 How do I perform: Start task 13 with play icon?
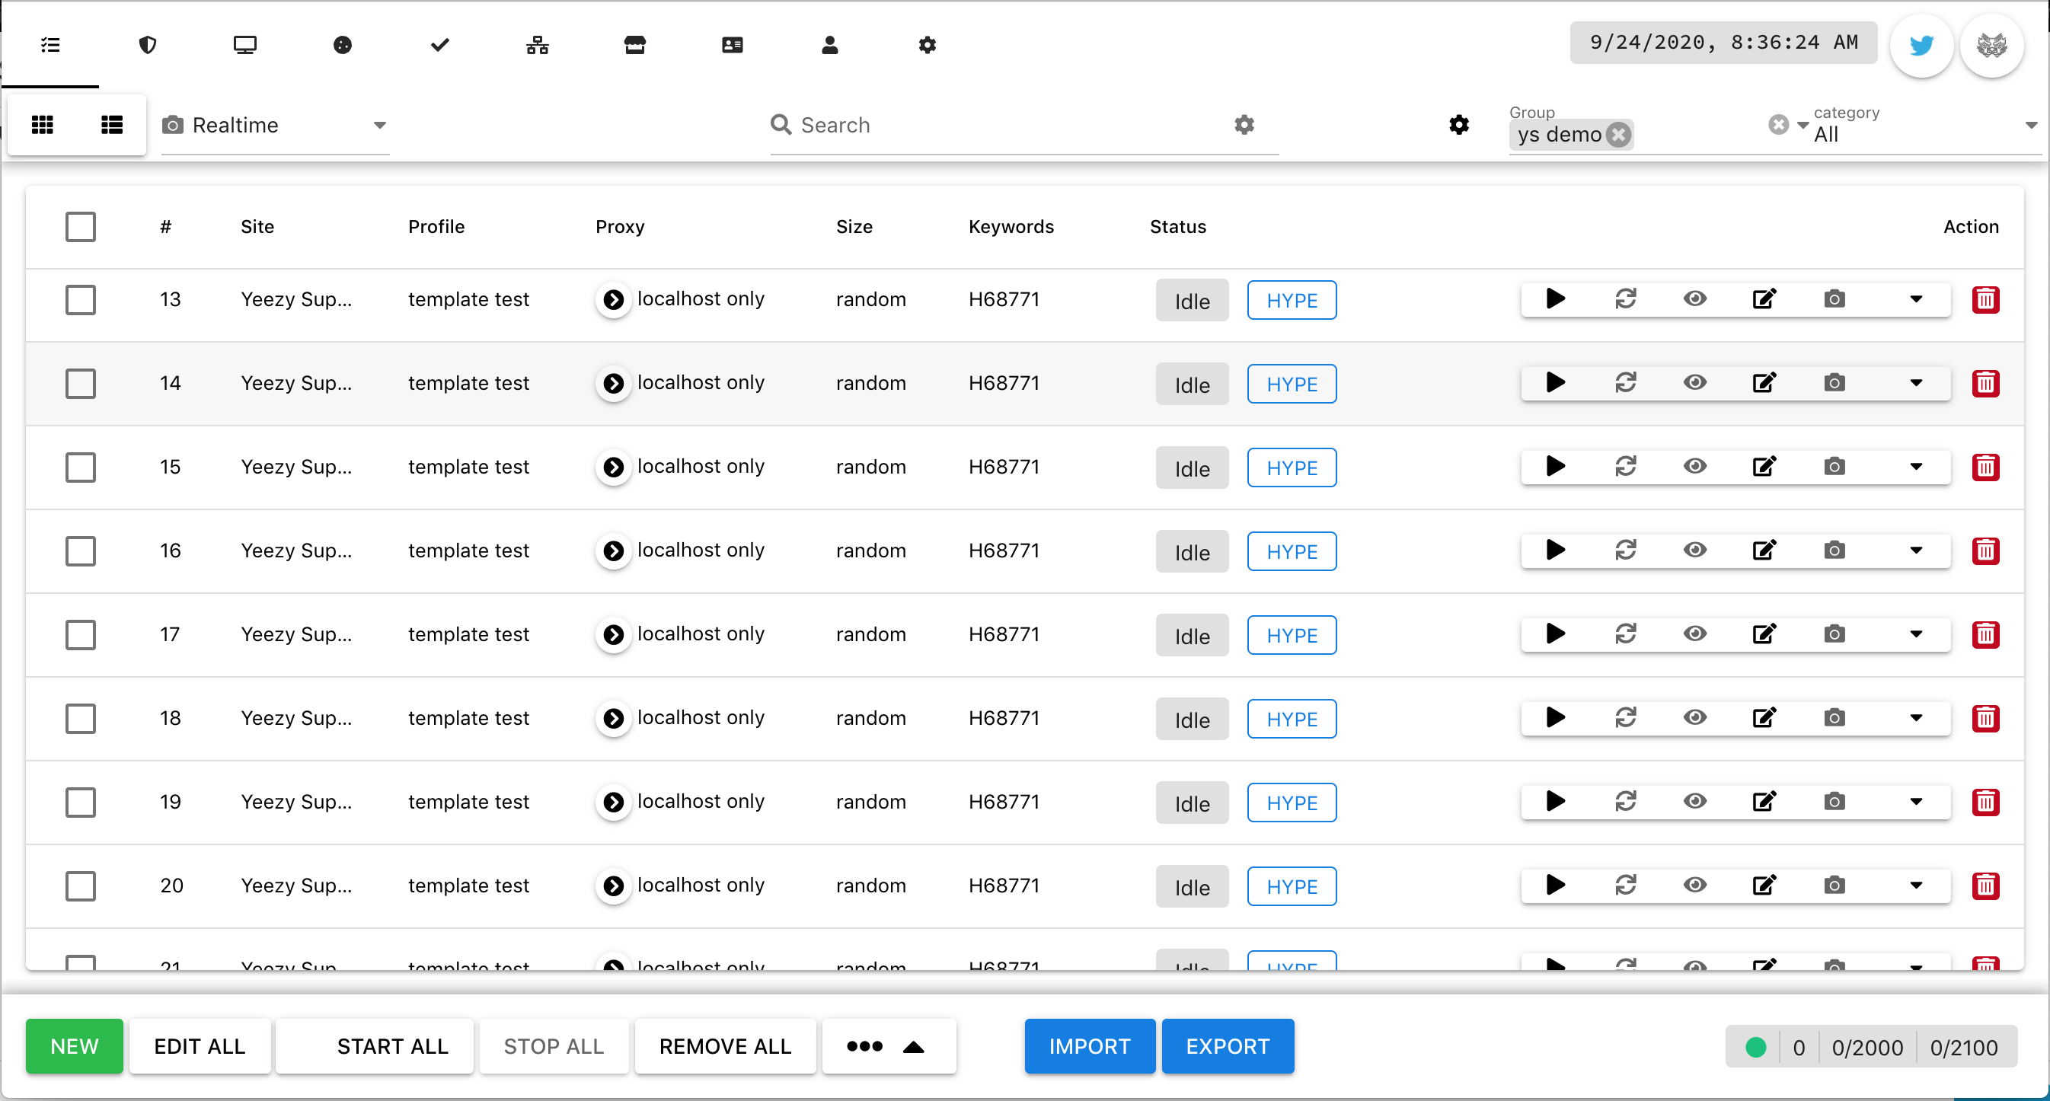(x=1555, y=299)
